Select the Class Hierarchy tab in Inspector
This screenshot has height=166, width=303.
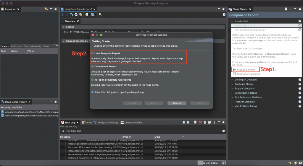click(x=32, y=46)
